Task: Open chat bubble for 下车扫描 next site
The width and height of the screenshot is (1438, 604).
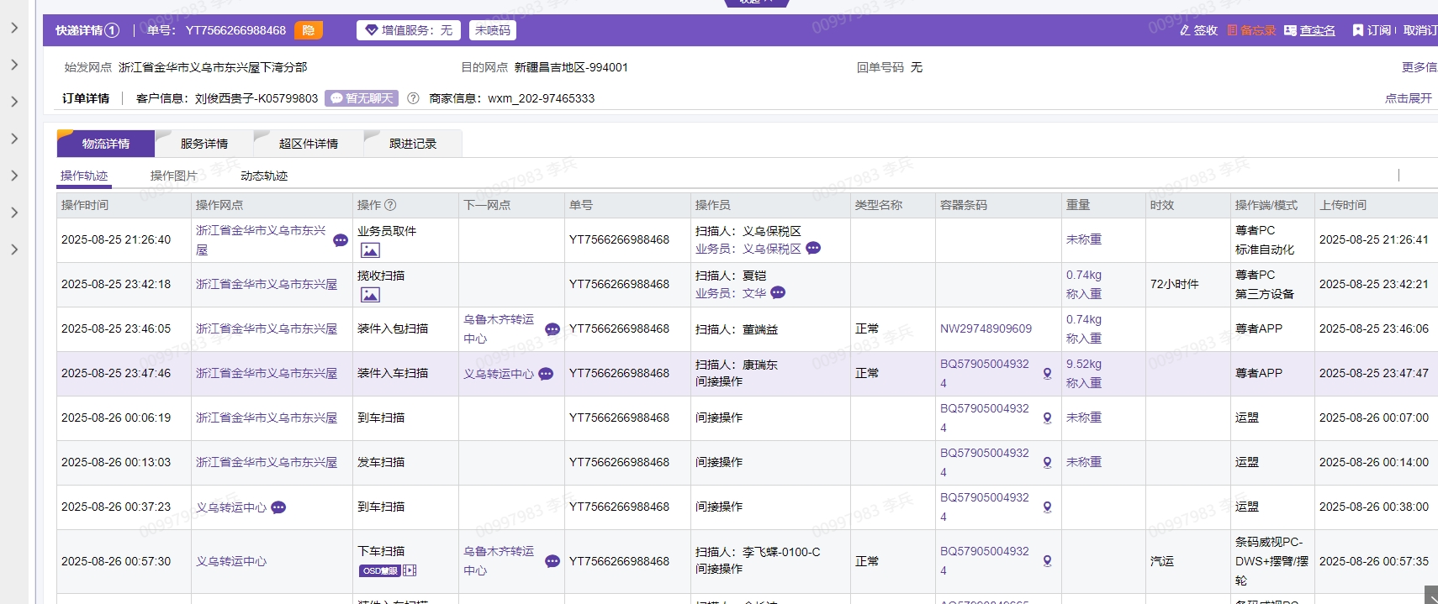Action: 552,561
